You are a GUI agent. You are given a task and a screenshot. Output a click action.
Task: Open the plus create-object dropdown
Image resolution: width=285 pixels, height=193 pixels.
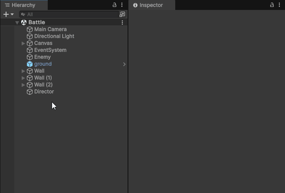coord(8,14)
